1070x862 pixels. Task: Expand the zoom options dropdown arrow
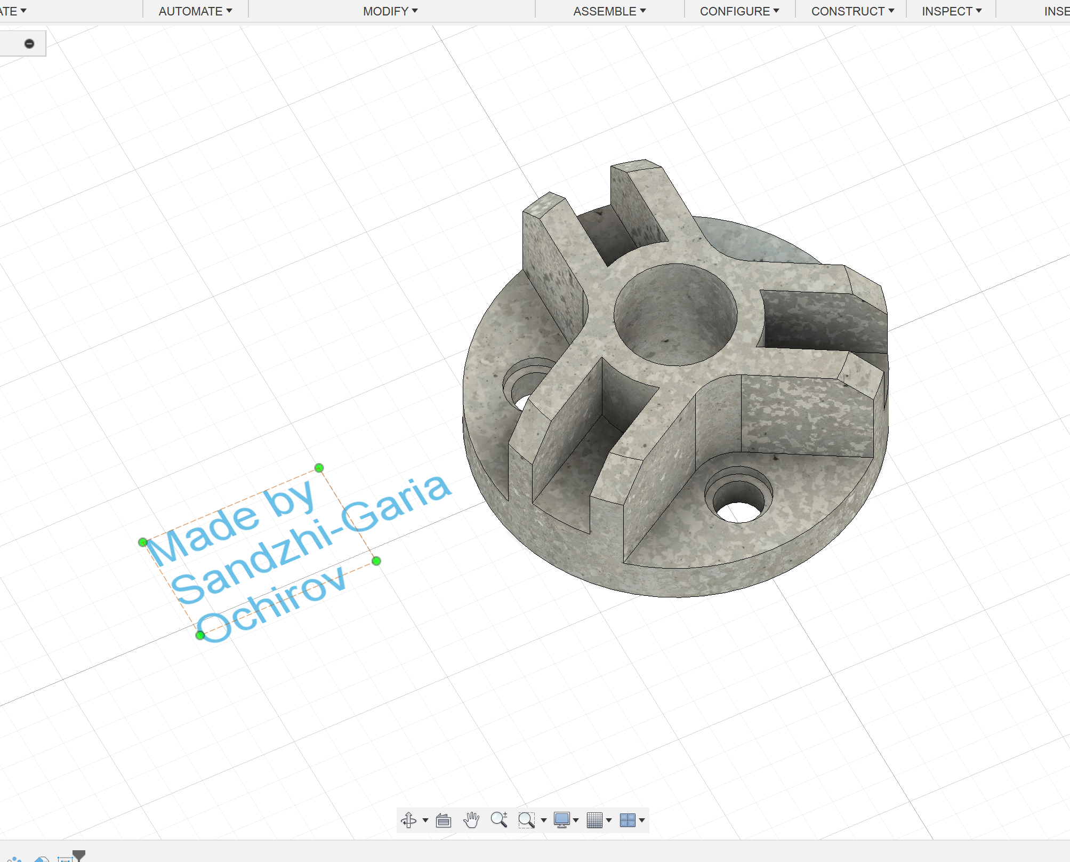tap(544, 820)
